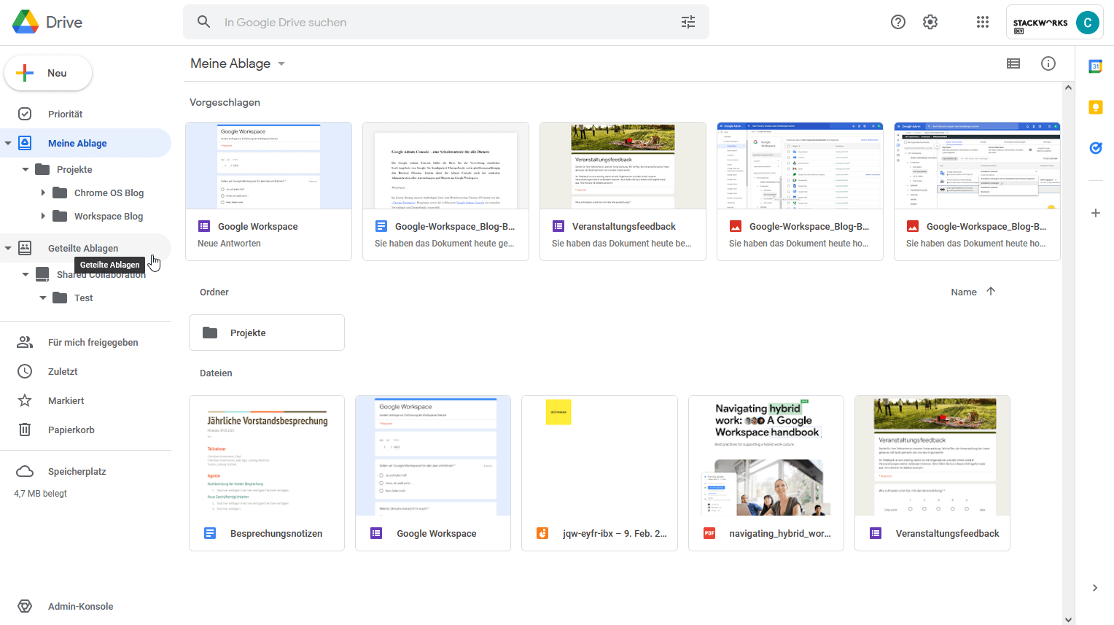Image resolution: width=1114 pixels, height=625 pixels.
Task: Open the Settings gear icon
Action: point(930,22)
